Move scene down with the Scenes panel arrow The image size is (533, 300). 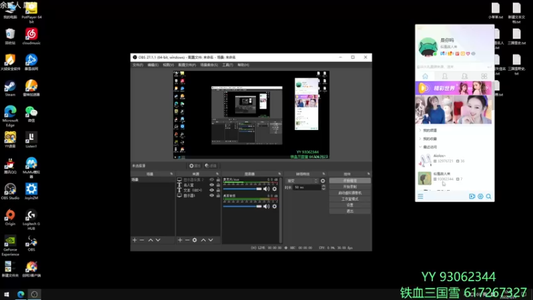coord(158,240)
